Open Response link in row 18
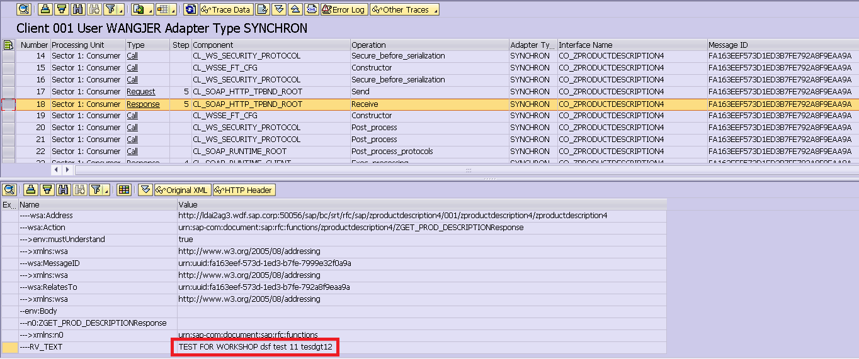This screenshot has width=859, height=359. (143, 104)
